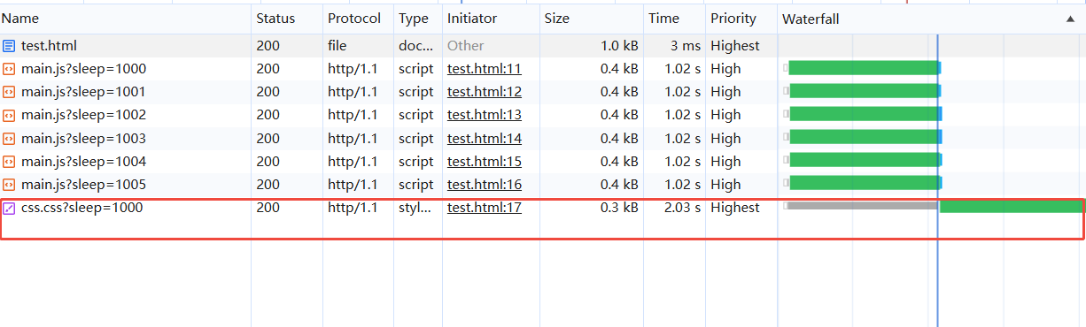The width and height of the screenshot is (1086, 327).
Task: Open initiator link test.html:16
Action: [485, 185]
